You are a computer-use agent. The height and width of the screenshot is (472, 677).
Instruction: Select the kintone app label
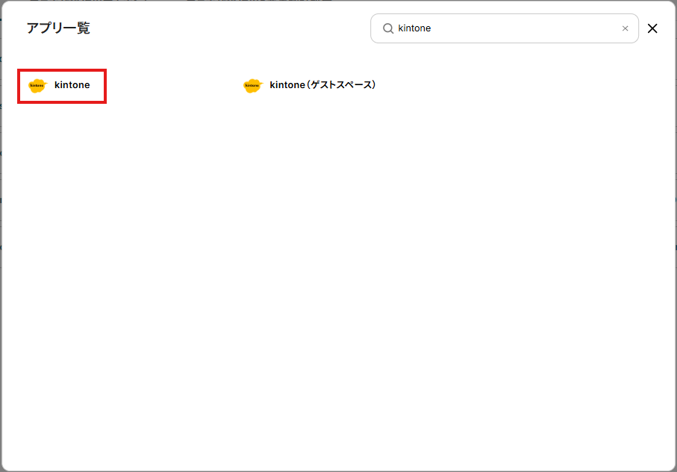(x=72, y=85)
